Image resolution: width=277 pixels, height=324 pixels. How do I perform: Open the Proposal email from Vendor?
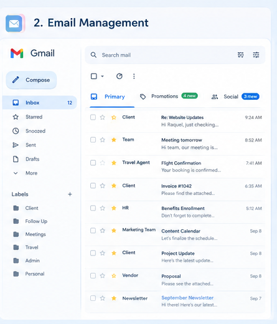coord(176,280)
